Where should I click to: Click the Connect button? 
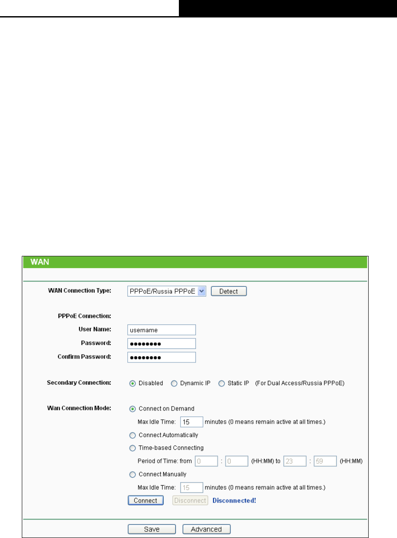[146, 501]
